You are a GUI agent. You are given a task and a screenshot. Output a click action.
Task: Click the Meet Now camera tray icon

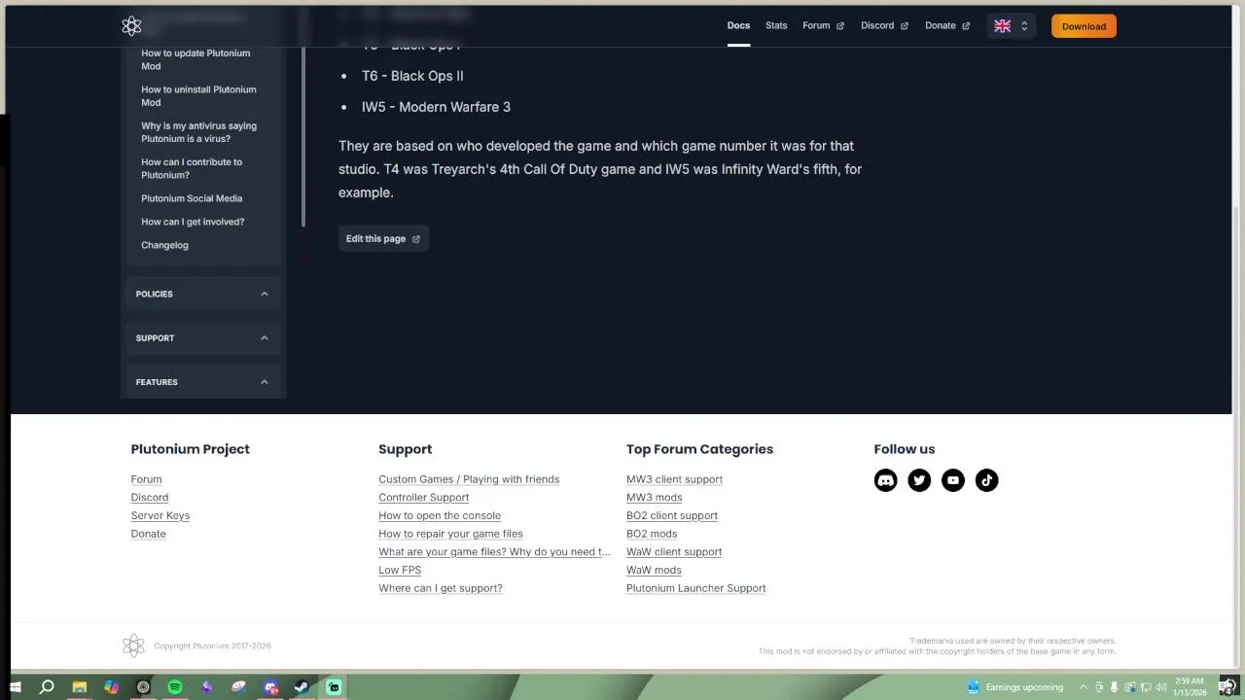coord(1100,687)
